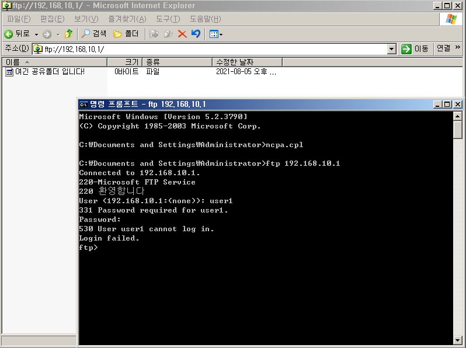Minimize the Internet Explorer window

pyautogui.click(x=437, y=6)
